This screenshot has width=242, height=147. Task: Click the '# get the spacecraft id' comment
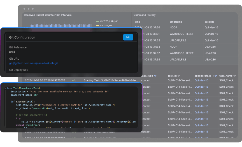point(31,115)
